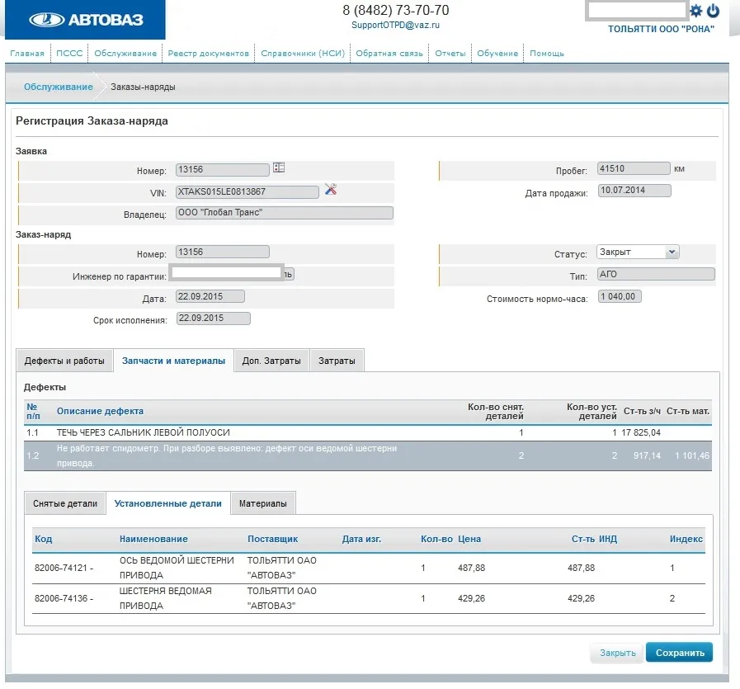This screenshot has width=740, height=689.
Task: Click Срок исполнения date field
Action: point(214,318)
